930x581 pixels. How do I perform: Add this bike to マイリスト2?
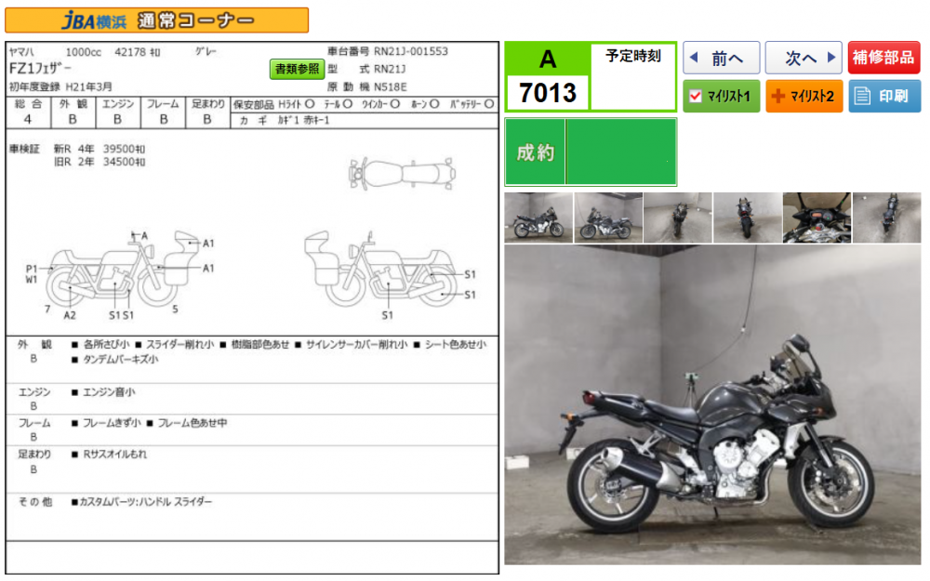point(804,96)
